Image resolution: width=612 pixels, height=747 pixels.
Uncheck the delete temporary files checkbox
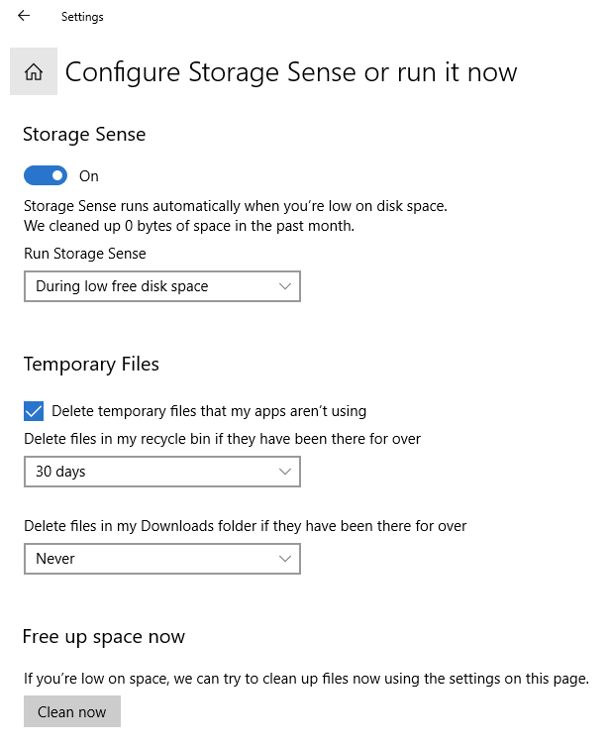click(x=34, y=411)
